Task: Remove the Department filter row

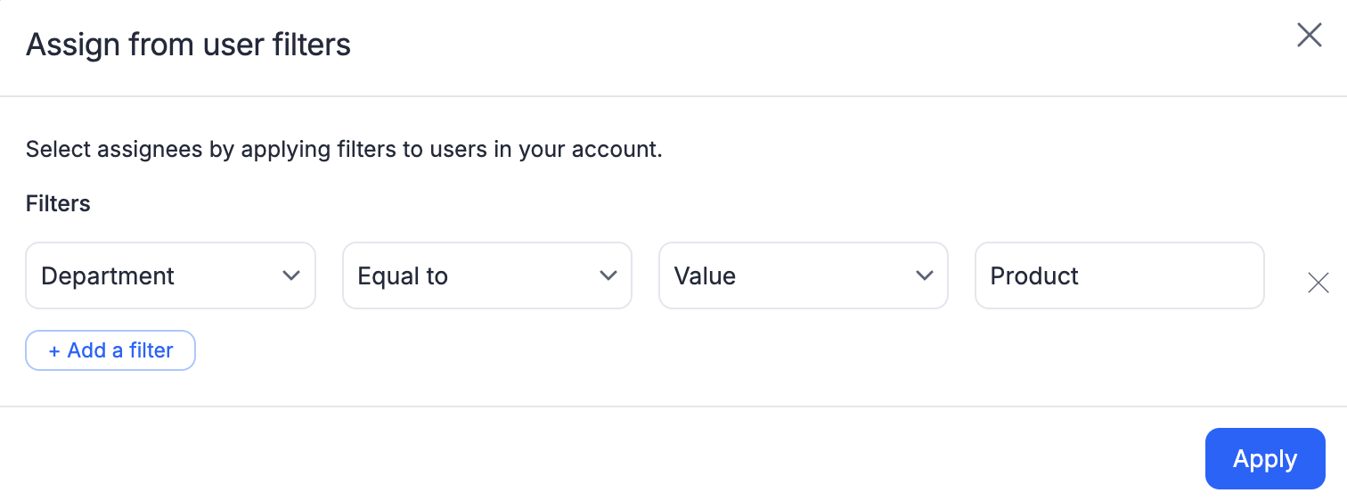Action: tap(1318, 283)
